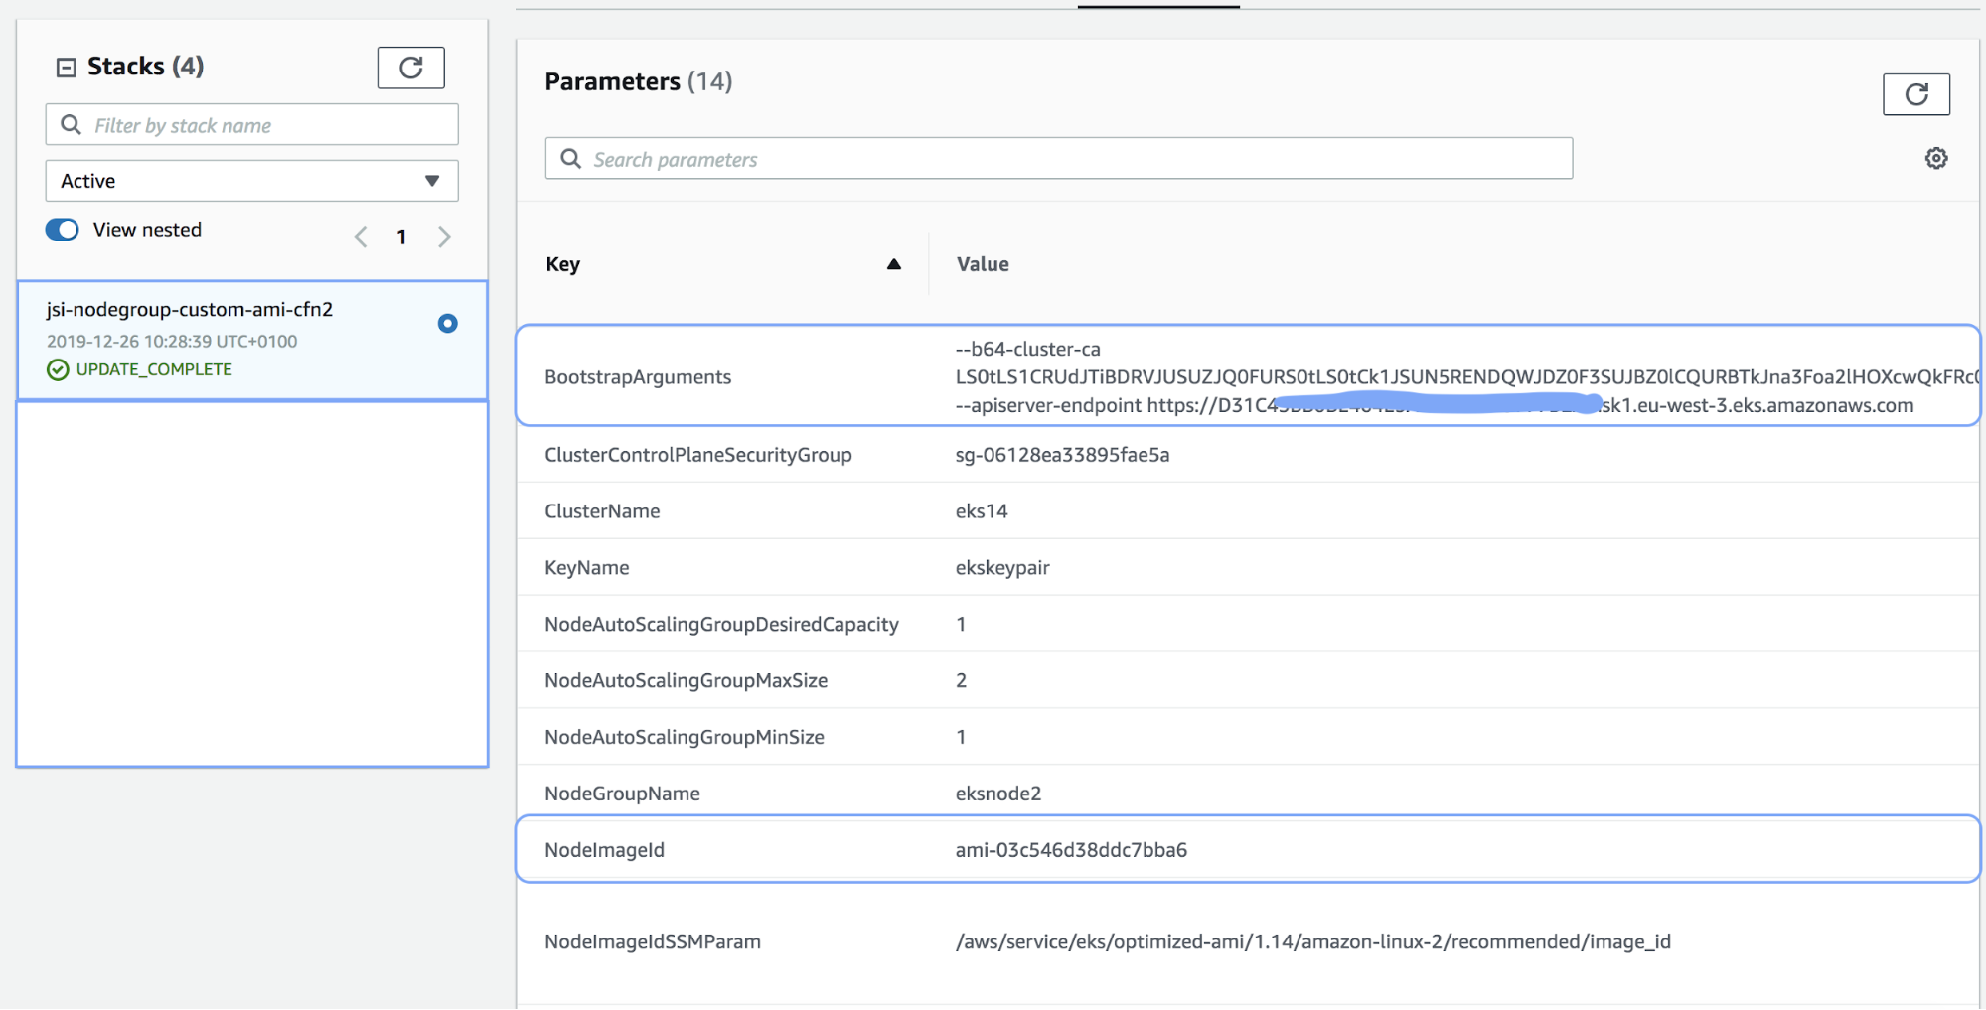Sort parameters by Key column arrow
This screenshot has width=1986, height=1010.
point(893,264)
